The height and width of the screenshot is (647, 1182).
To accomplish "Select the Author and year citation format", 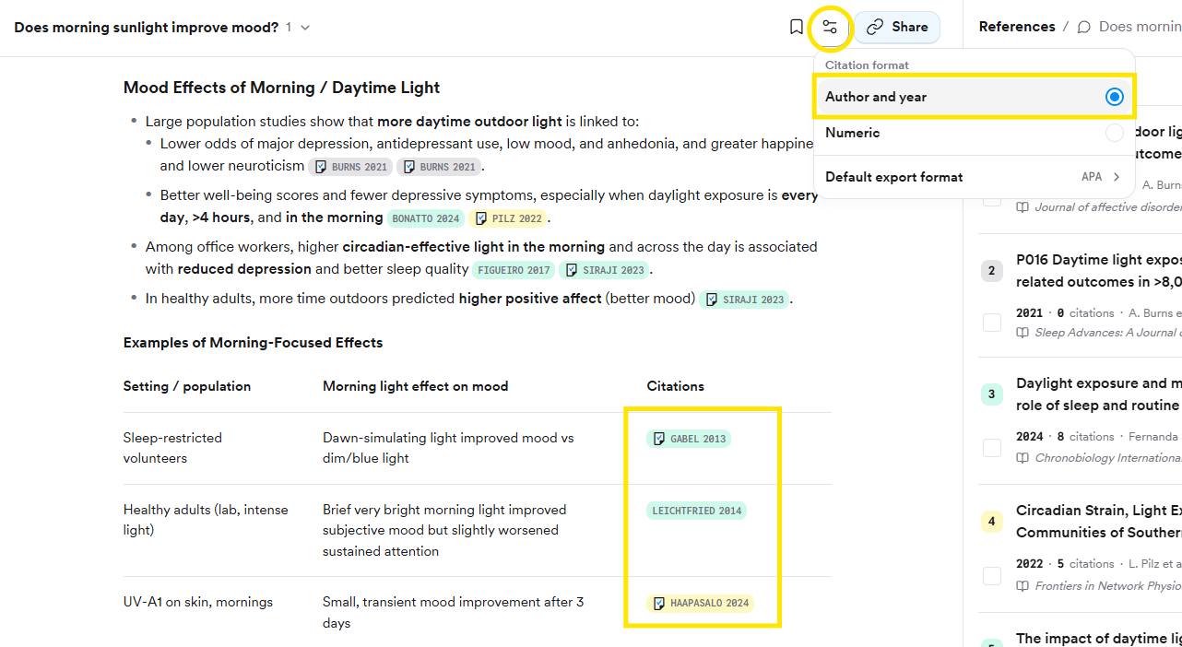I will click(974, 97).
